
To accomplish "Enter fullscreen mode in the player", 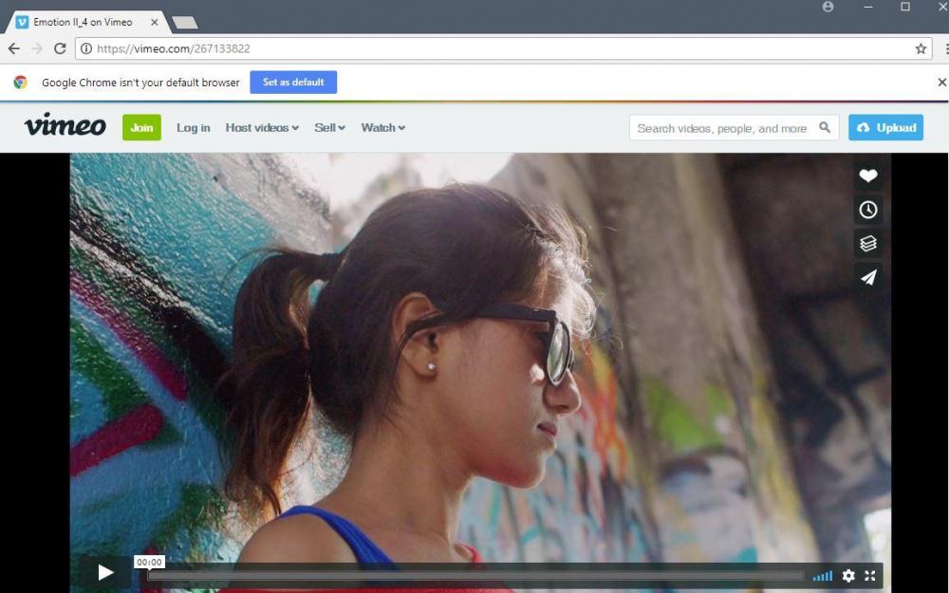I will pos(870,575).
